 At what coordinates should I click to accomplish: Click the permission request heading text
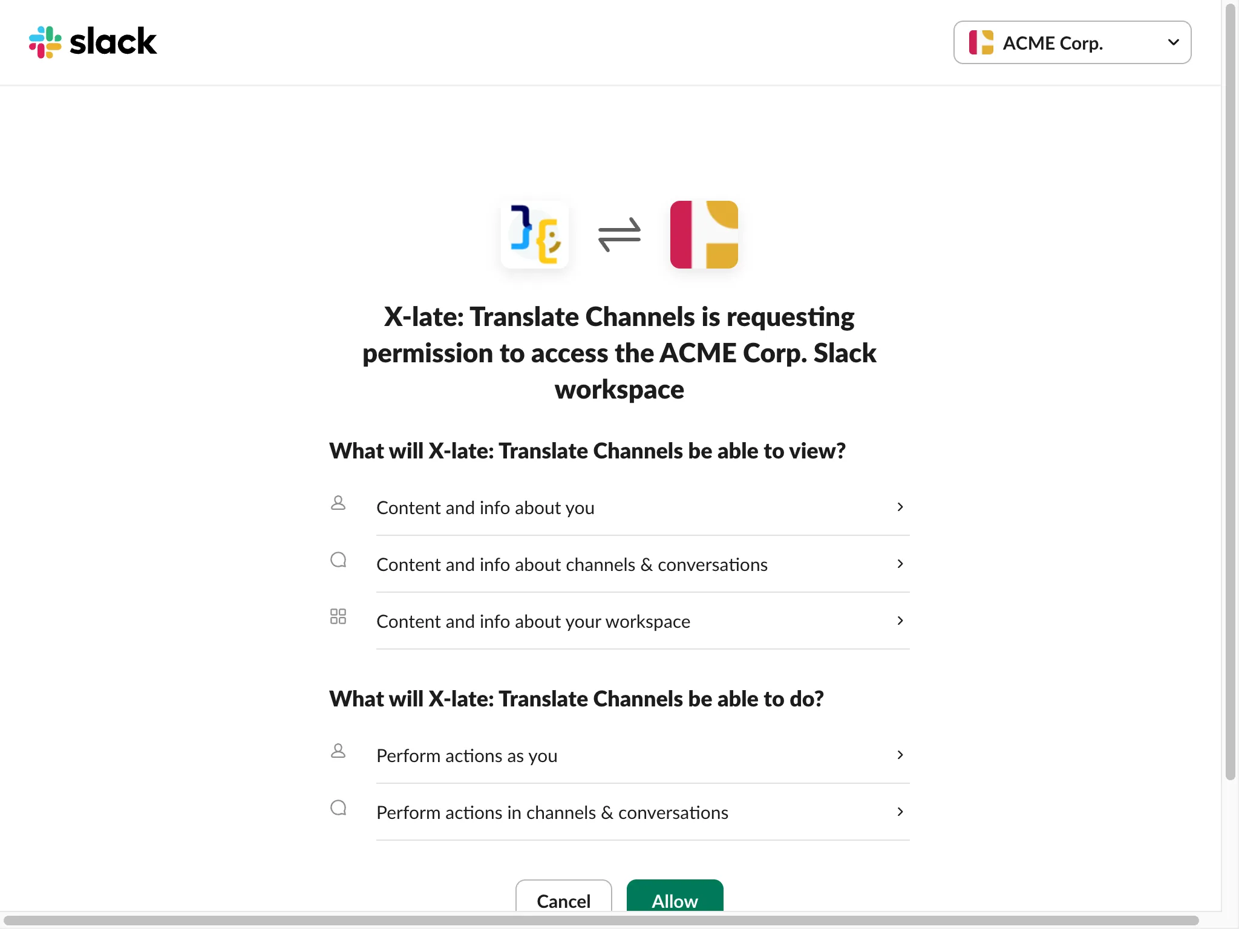(619, 353)
